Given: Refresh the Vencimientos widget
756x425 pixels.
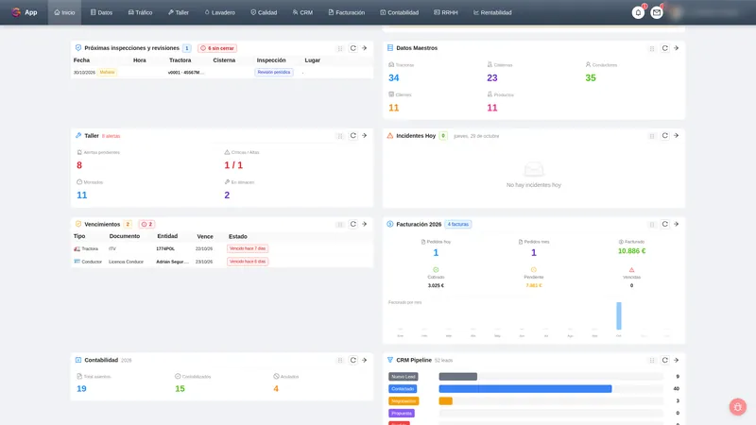Looking at the screenshot, I should [352, 224].
